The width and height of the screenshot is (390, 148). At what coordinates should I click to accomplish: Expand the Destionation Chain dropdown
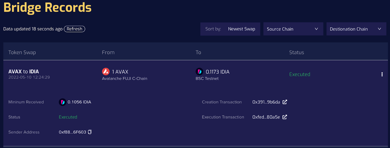356,29
